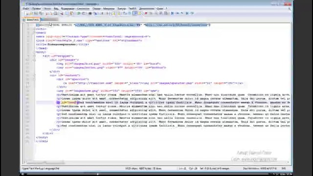Open the Макросы menu

[109, 9]
